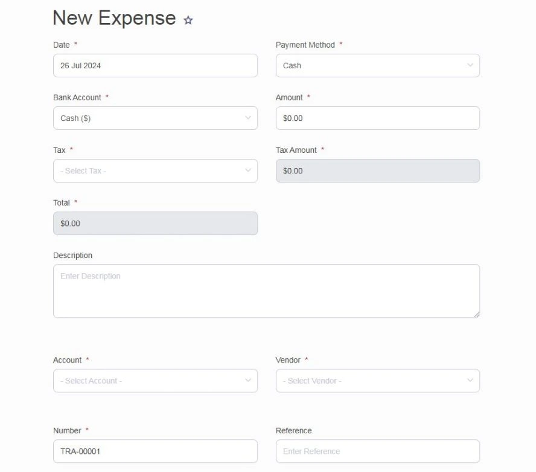Open the Payment Method dropdown
Viewport: 536px width, 472px height.
(377, 65)
